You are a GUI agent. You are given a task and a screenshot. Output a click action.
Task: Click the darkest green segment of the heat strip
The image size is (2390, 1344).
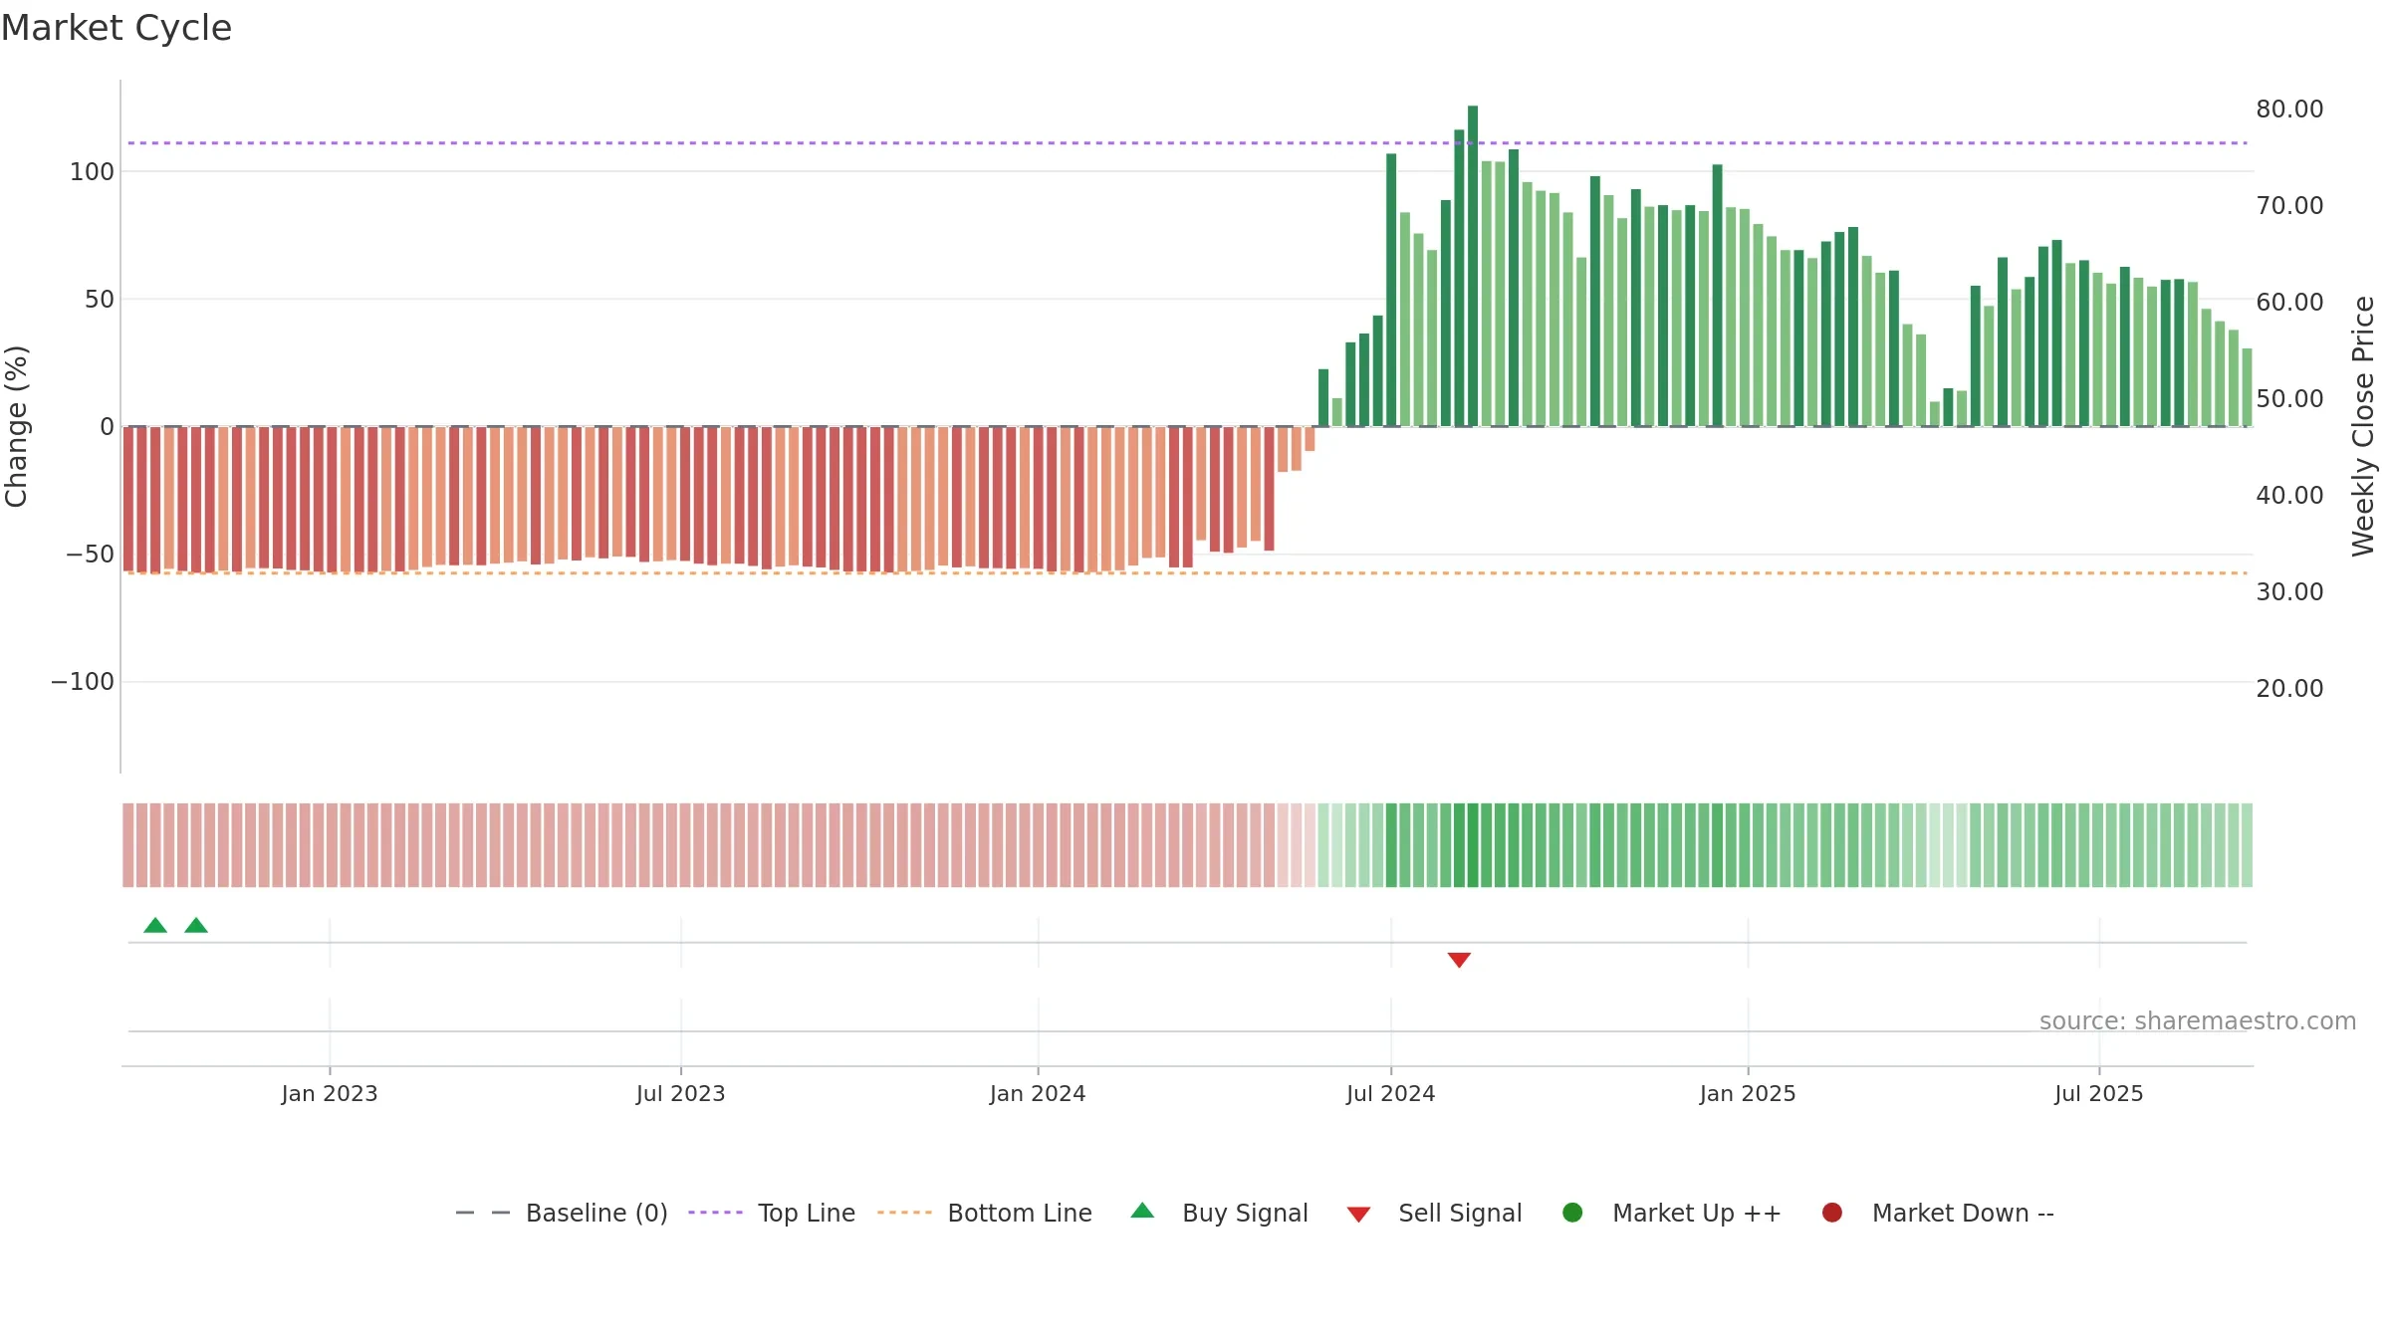click(1473, 845)
